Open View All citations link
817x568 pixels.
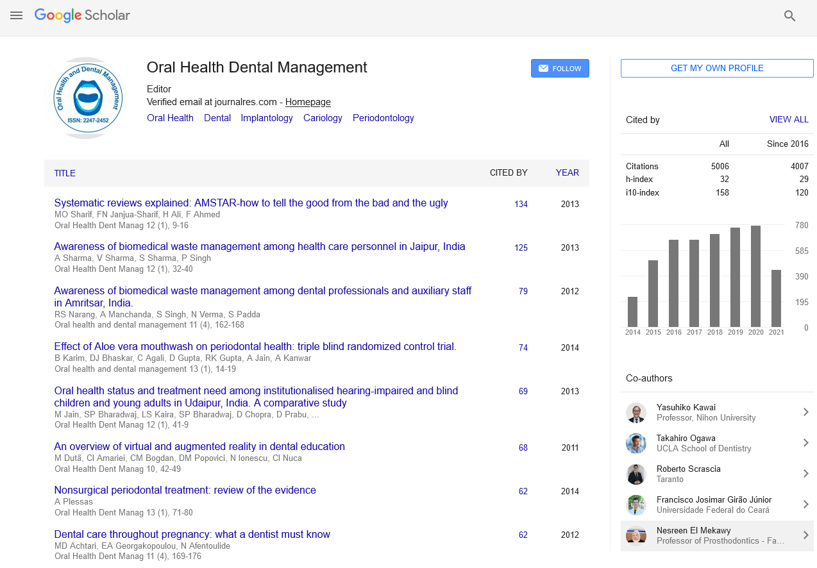pyautogui.click(x=788, y=120)
